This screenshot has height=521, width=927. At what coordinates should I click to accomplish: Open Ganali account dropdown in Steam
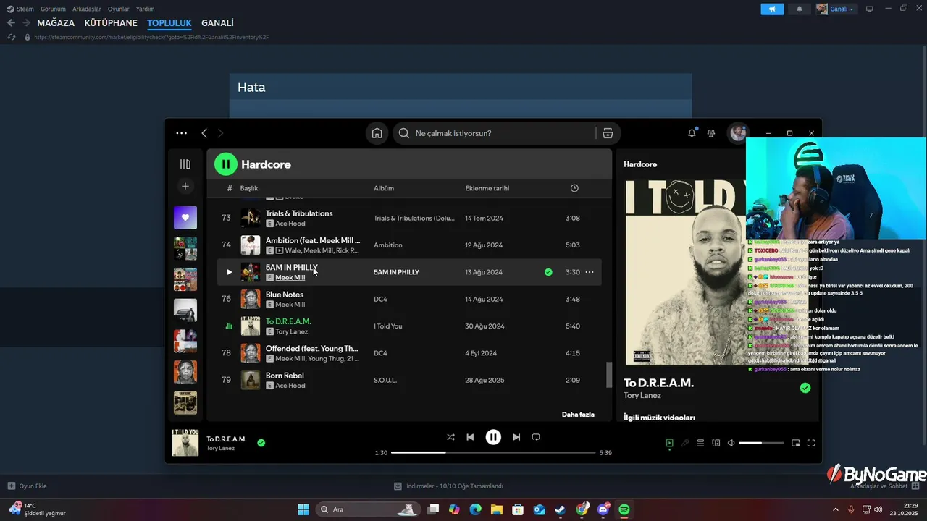pyautogui.click(x=835, y=9)
